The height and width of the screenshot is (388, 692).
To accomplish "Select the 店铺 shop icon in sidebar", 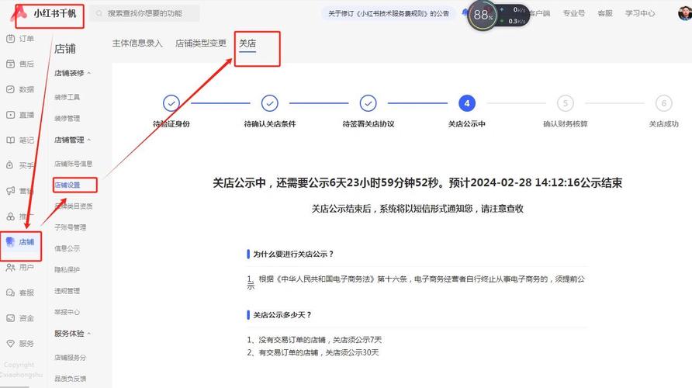I will click(11, 242).
